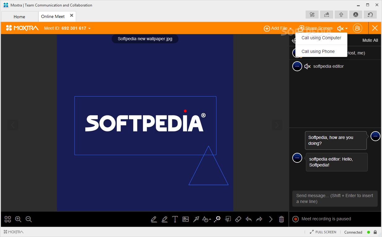This screenshot has height=237, width=382.
Task: Click the Moxtra logo in orange bar
Action: click(x=22, y=28)
